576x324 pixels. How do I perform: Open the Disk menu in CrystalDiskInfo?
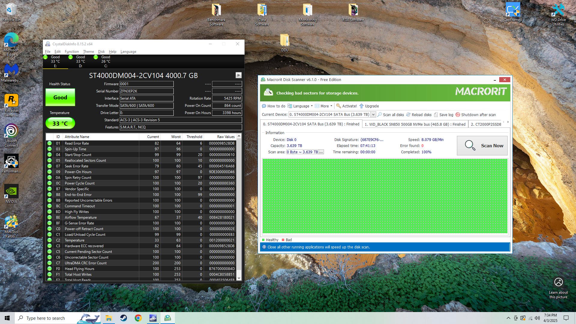[x=101, y=52]
